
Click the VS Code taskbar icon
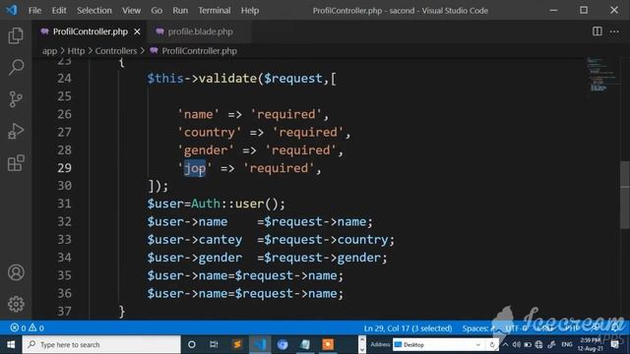coord(260,344)
